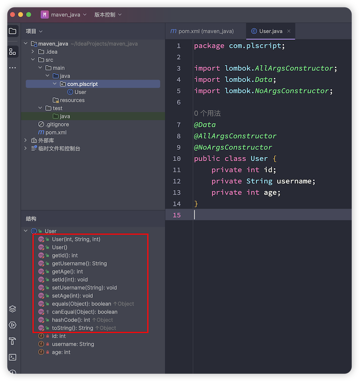Collapse the main folder
Viewport: 359px width, 381px height.
click(40, 68)
